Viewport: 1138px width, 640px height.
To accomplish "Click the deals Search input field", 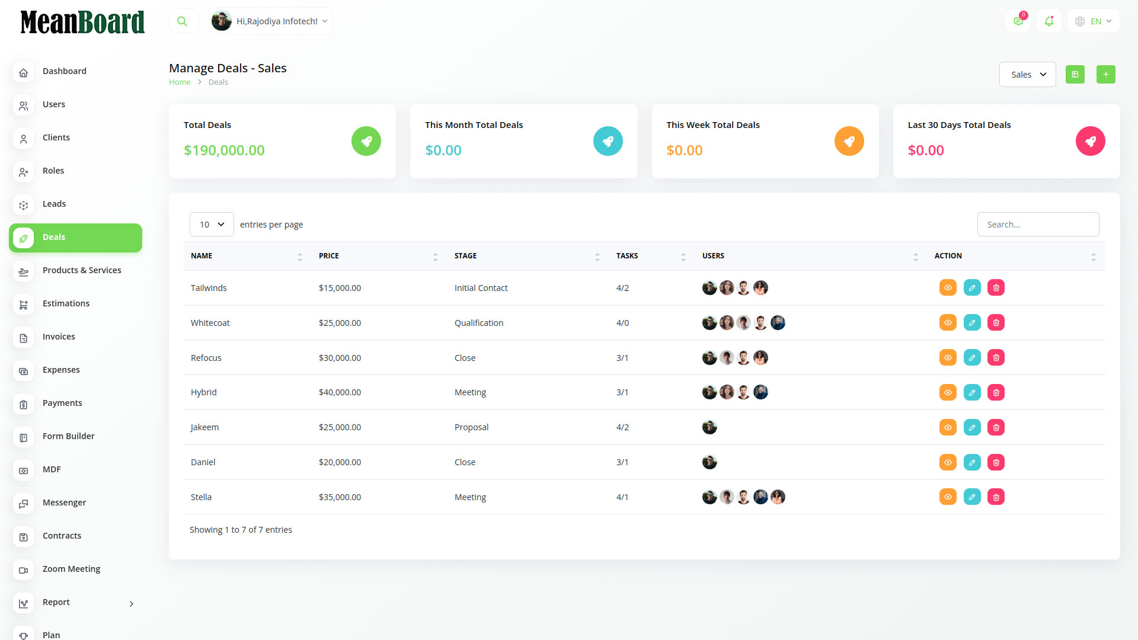I will pos(1038,225).
